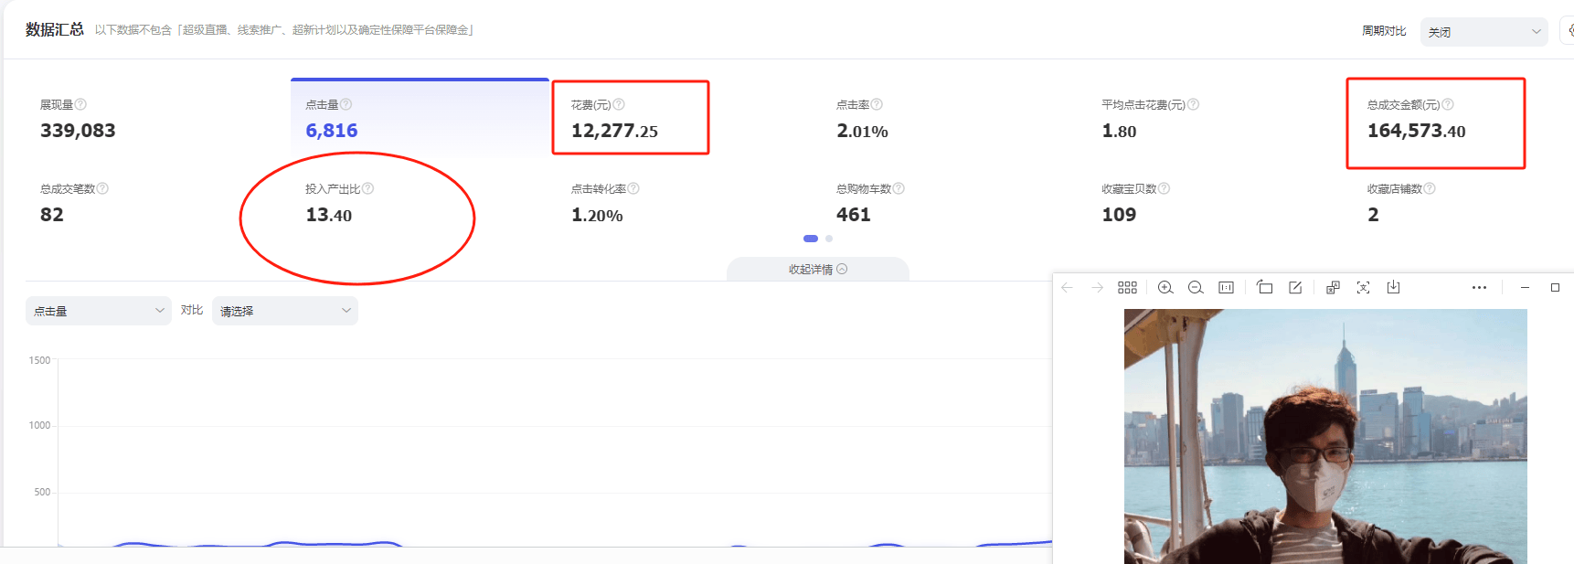Click help icon next to 展现量
This screenshot has height=564, width=1574.
[x=81, y=104]
